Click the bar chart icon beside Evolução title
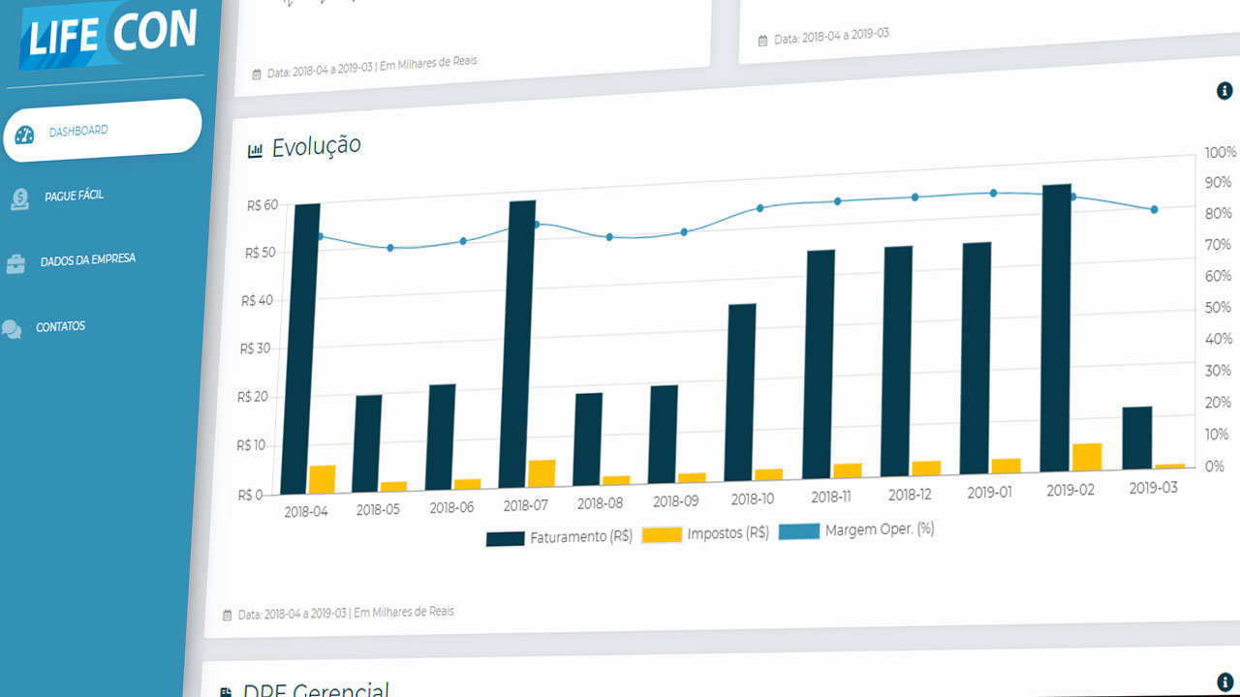The image size is (1240, 697). pyautogui.click(x=256, y=150)
